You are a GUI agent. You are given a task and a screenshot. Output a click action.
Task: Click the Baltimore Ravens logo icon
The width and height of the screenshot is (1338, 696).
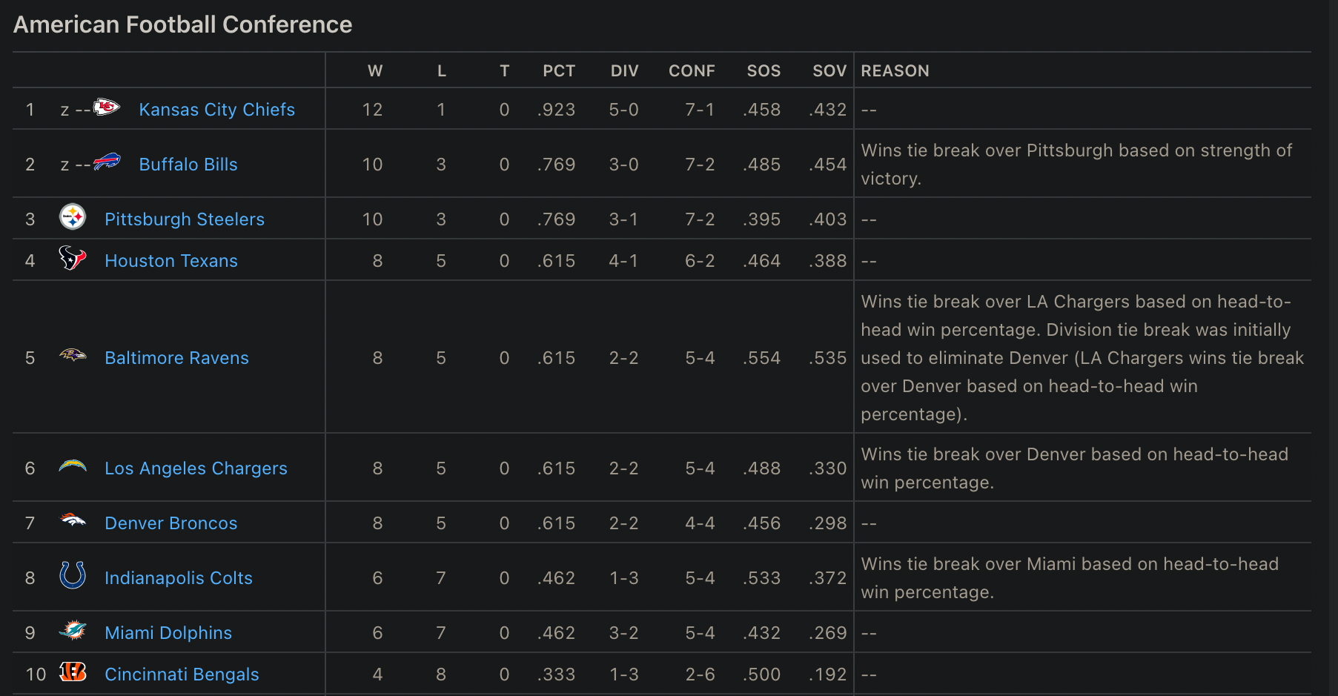(x=73, y=357)
